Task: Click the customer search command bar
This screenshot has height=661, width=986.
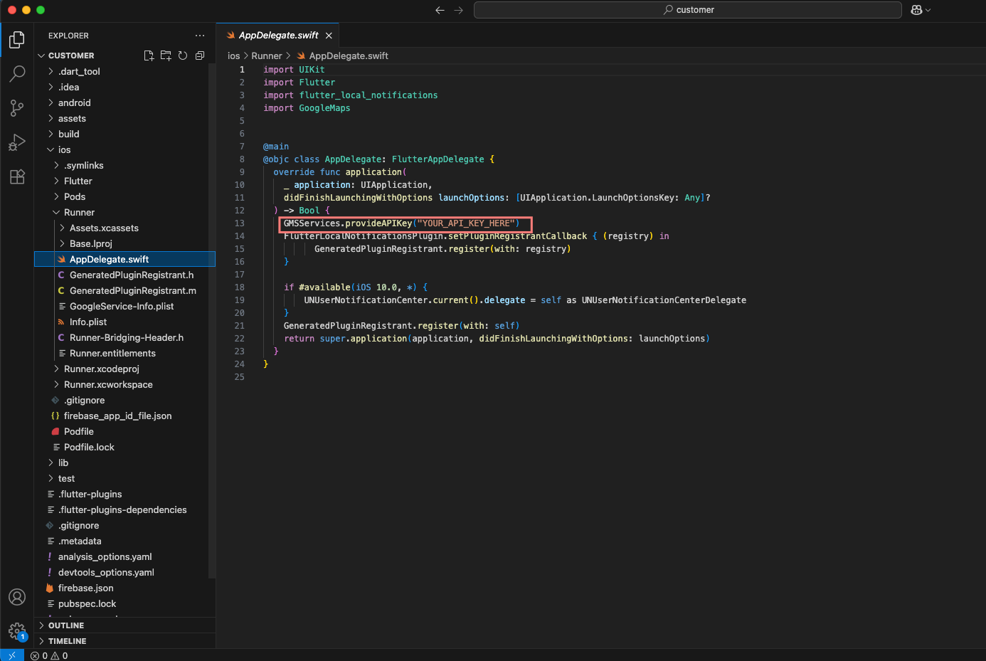Action: tap(687, 10)
